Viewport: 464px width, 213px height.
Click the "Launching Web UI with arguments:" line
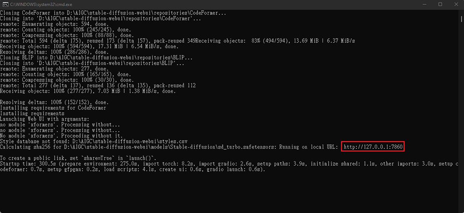pyautogui.click(x=44, y=119)
